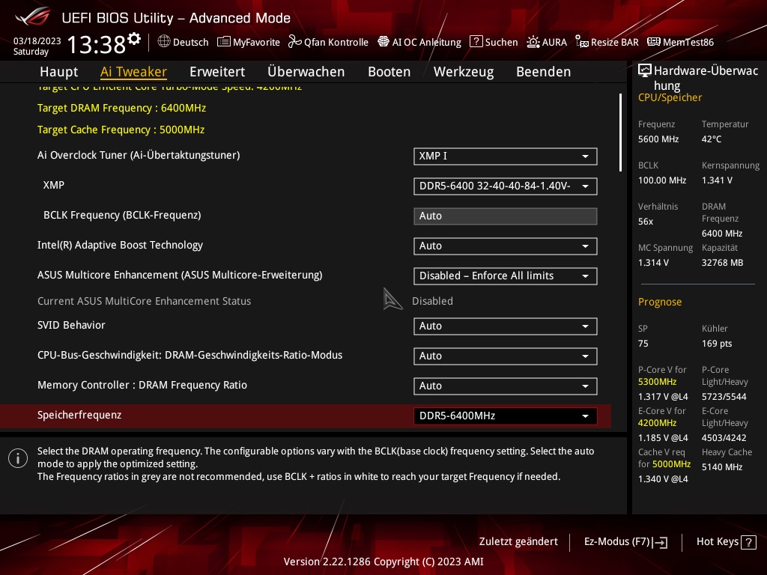Click Kühler score 169 pts
Image resolution: width=767 pixels, height=575 pixels.
click(717, 344)
